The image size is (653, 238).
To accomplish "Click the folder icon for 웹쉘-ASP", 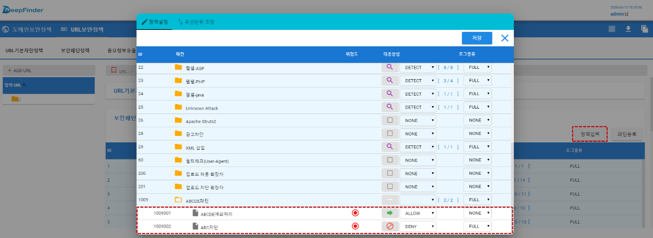I will [x=178, y=67].
